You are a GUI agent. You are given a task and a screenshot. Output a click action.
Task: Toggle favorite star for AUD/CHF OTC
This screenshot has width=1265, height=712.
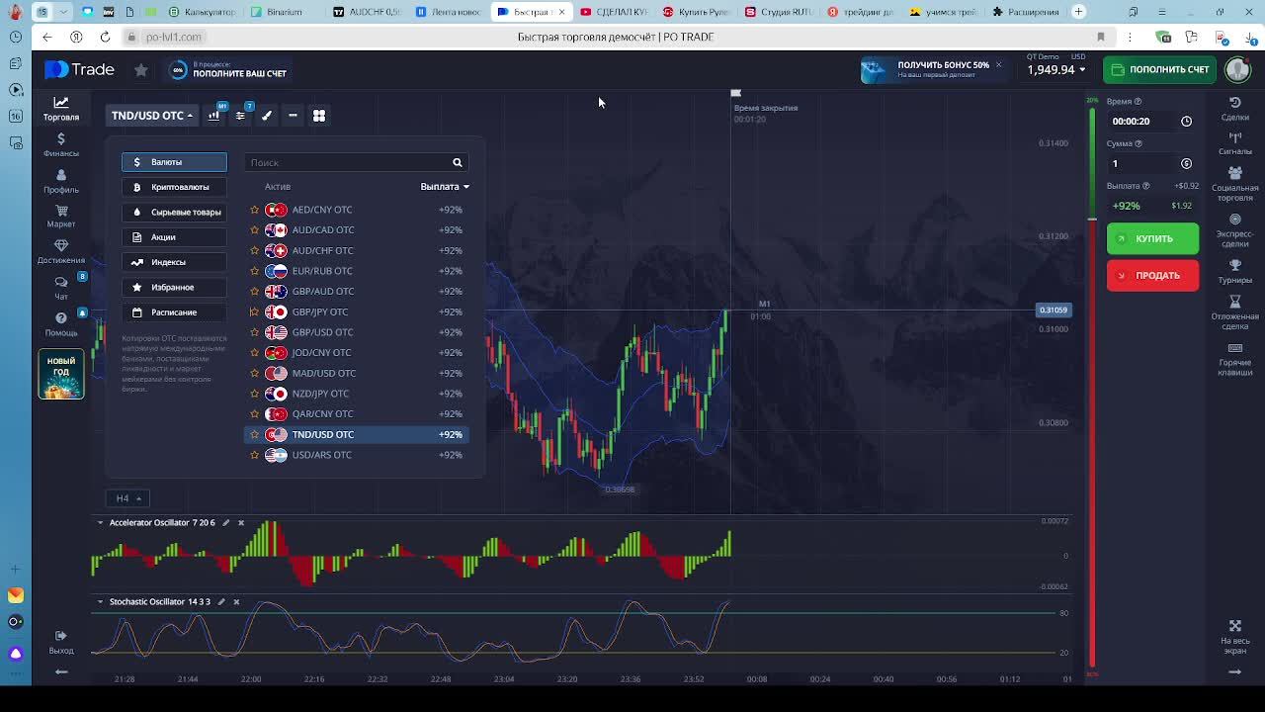click(x=254, y=251)
